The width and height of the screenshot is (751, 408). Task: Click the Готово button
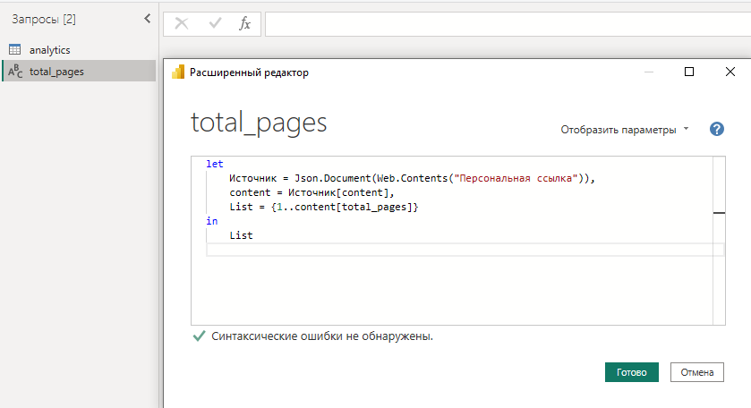[x=631, y=372]
